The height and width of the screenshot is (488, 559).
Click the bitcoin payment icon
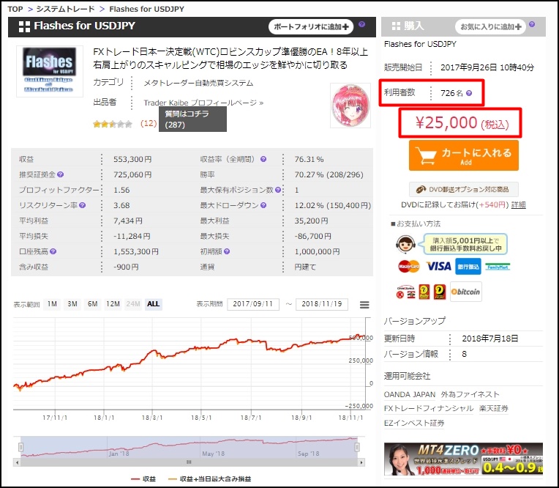(x=465, y=291)
